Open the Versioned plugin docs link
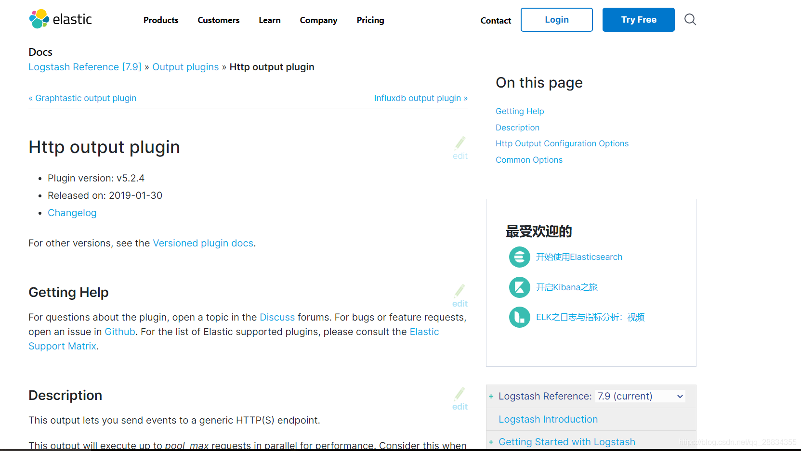Viewport: 801px width, 451px height. click(203, 243)
